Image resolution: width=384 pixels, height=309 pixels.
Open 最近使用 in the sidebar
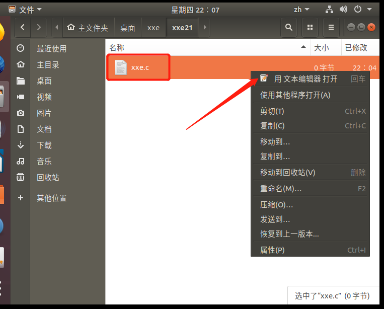pos(52,48)
